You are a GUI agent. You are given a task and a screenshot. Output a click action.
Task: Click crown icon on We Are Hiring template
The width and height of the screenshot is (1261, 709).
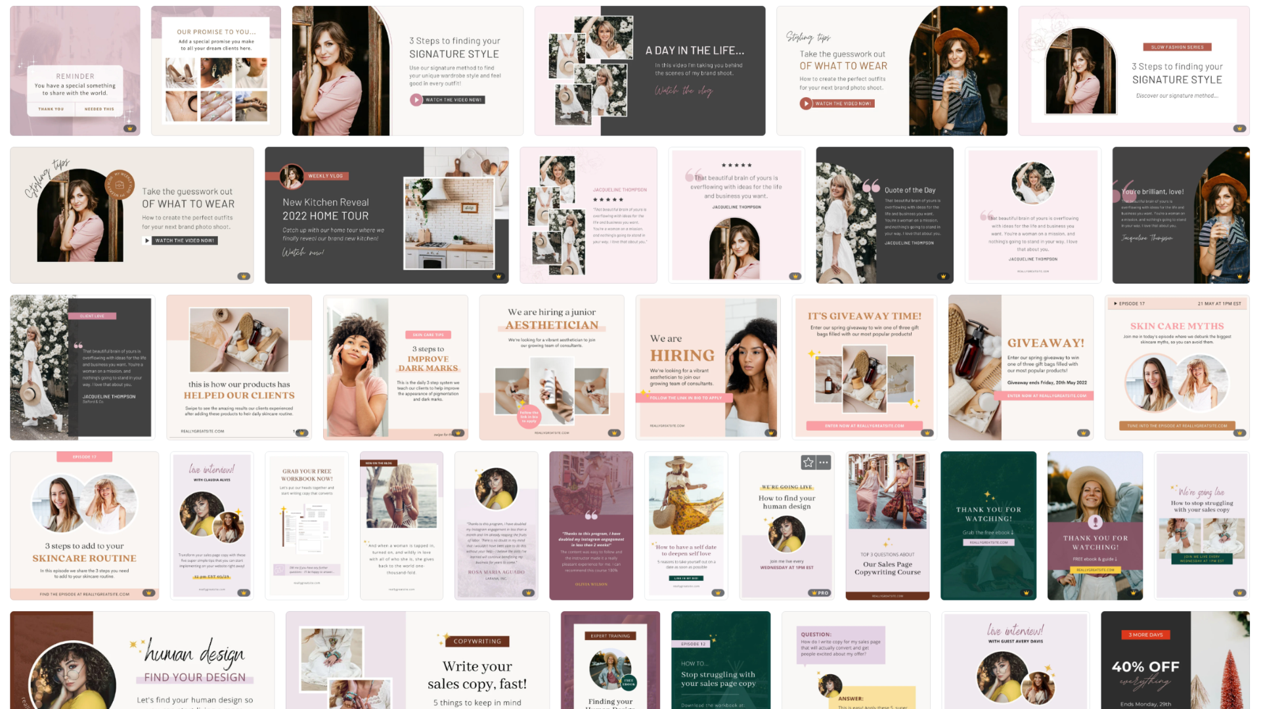click(770, 433)
